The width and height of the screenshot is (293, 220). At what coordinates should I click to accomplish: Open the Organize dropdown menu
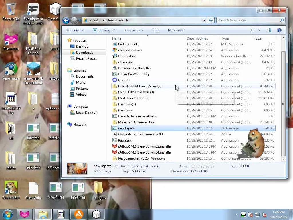click(75, 30)
